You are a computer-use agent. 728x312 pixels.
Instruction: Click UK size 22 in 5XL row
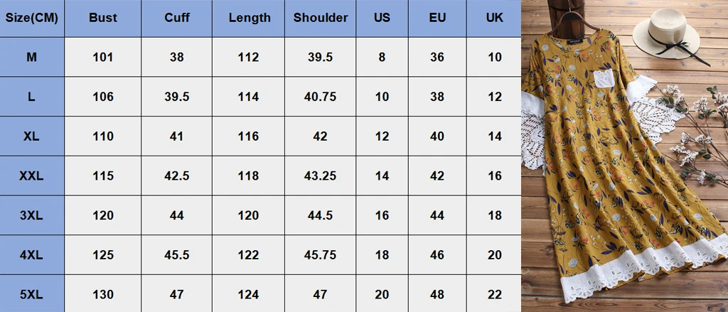(x=495, y=294)
